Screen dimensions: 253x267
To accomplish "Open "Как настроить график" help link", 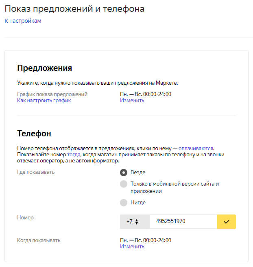I will point(44,100).
